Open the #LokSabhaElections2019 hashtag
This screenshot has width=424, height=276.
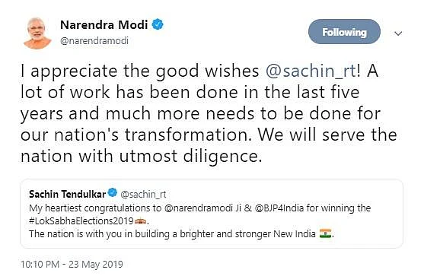[81, 221]
